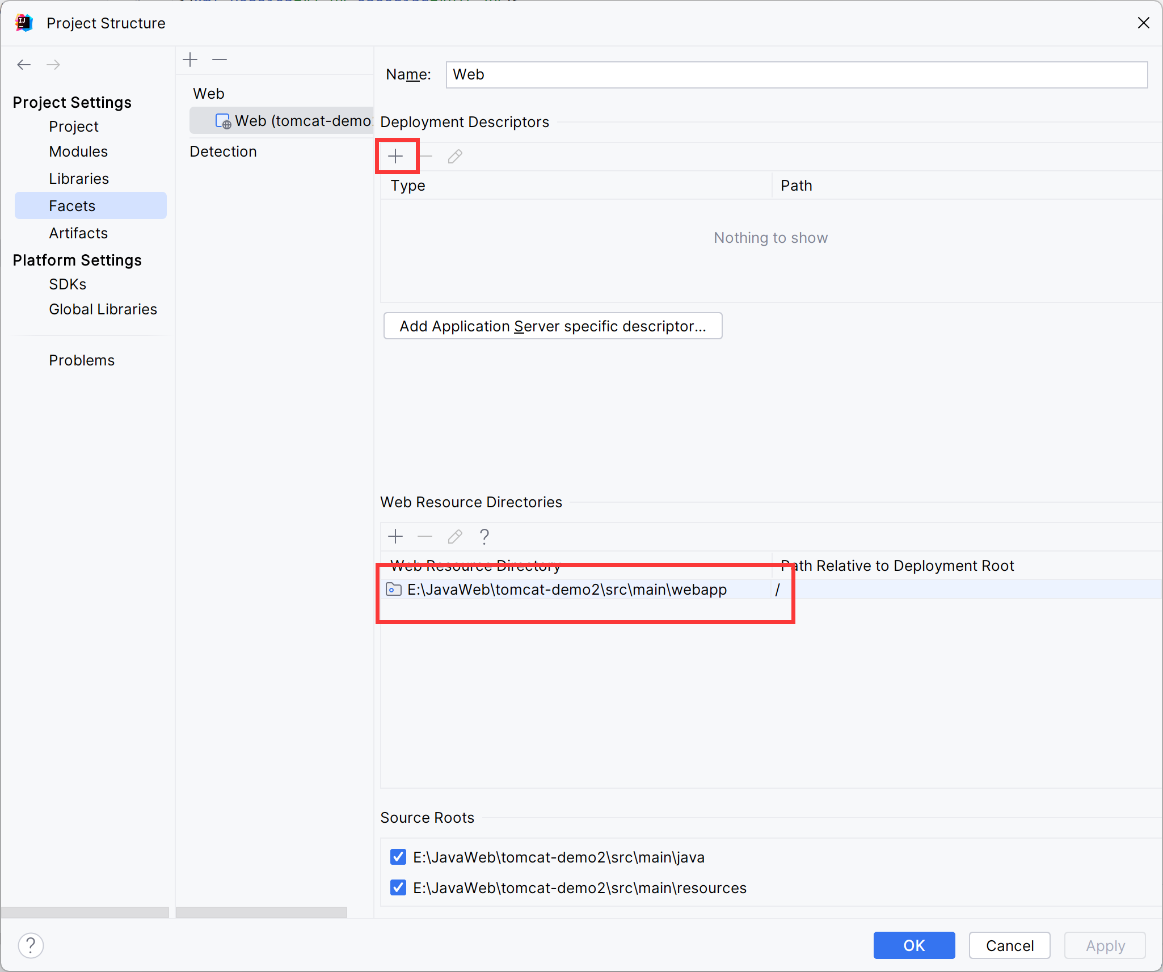Click Add Application Server specific descriptor button
Viewport: 1163px width, 972px height.
553,326
